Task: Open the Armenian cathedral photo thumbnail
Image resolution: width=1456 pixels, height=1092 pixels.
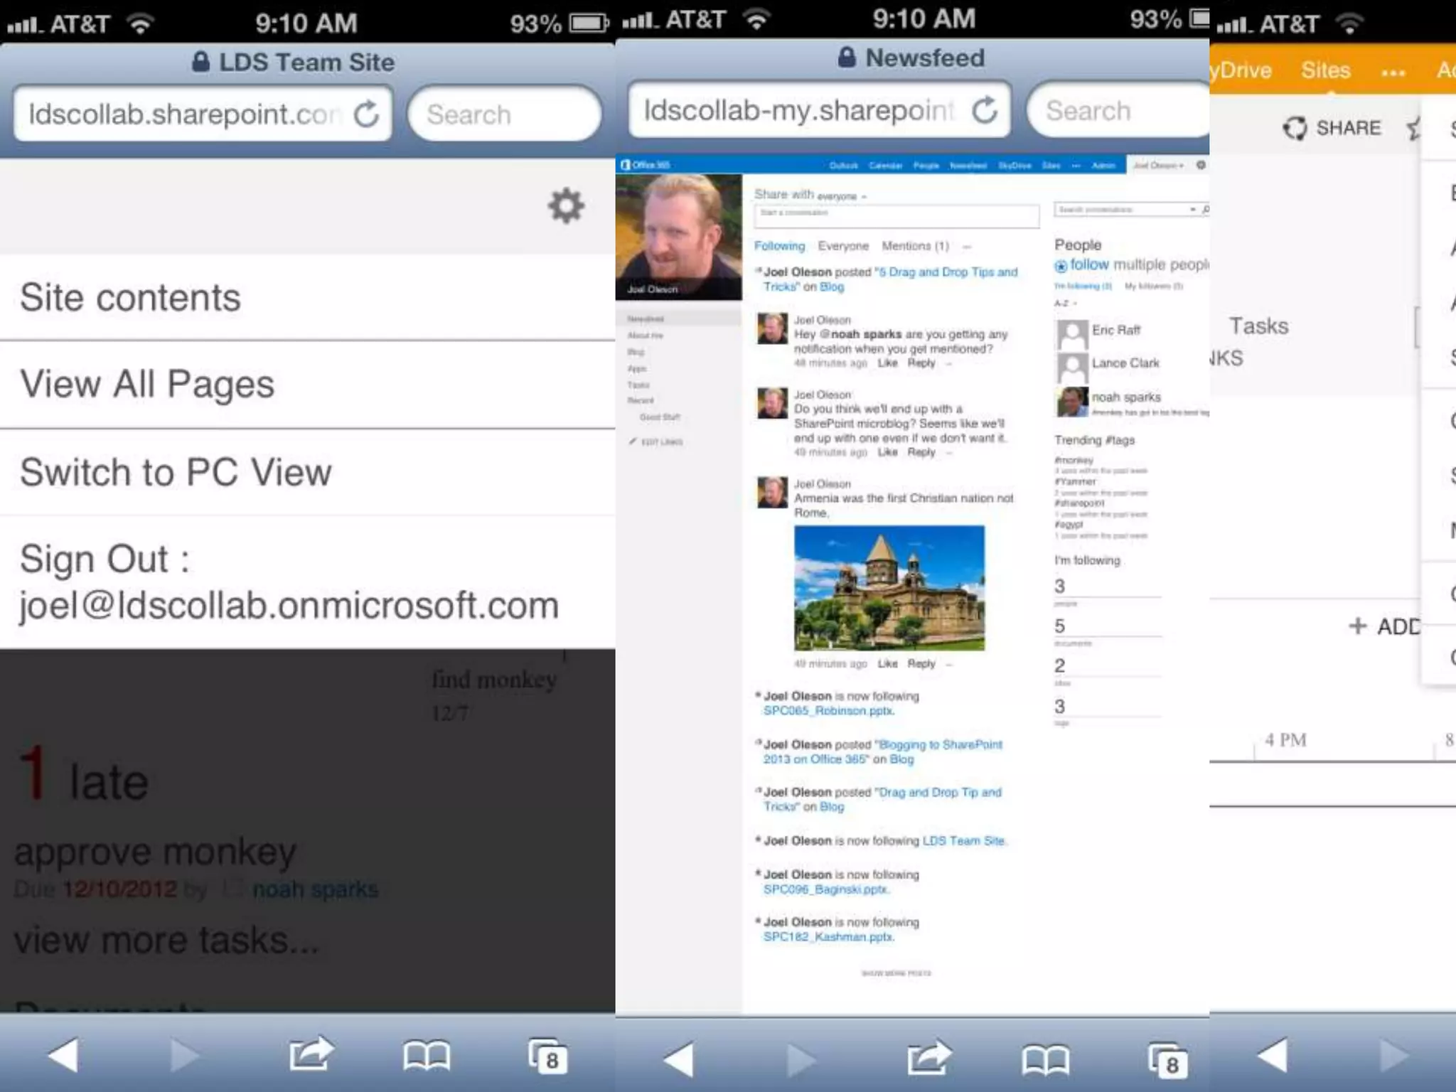Action: [x=889, y=587]
